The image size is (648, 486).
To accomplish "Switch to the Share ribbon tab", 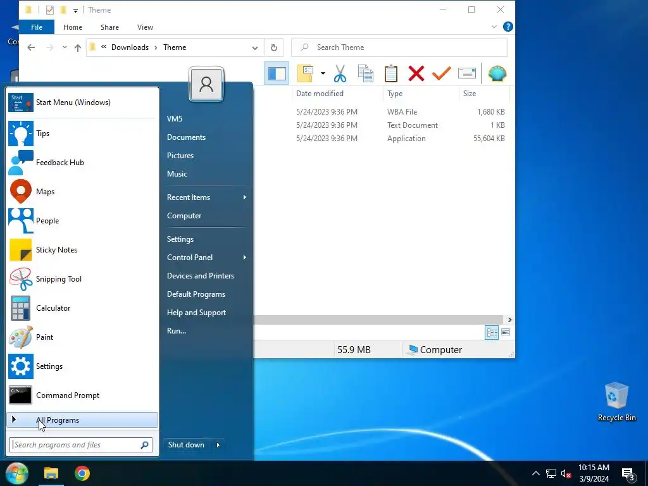I will (x=110, y=27).
